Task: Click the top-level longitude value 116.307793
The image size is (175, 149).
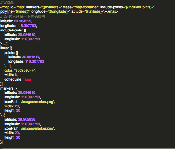Action: 27,26
